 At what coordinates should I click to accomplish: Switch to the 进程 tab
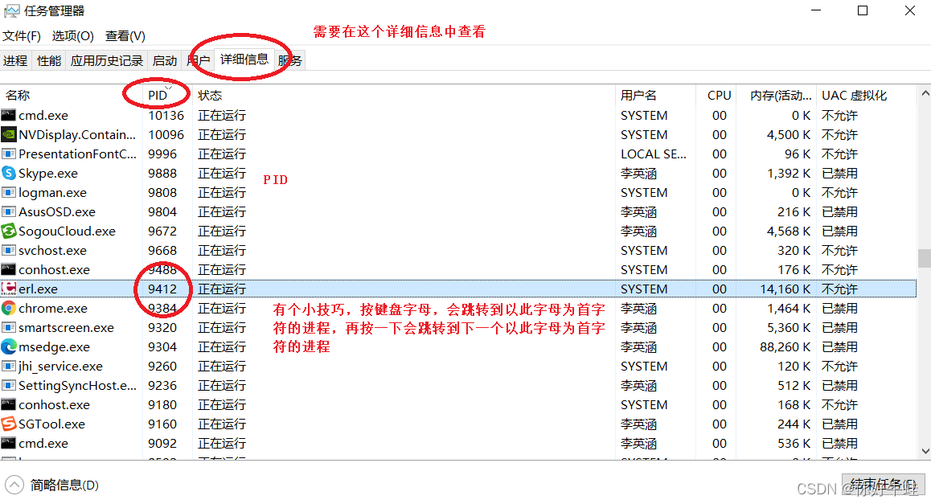[x=15, y=60]
